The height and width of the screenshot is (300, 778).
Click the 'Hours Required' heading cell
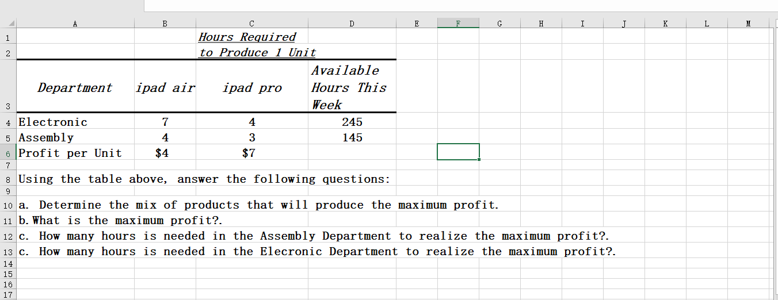tap(252, 37)
